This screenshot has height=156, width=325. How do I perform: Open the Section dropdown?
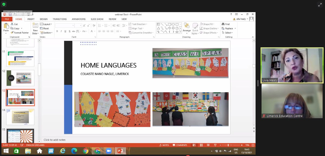(46, 33)
